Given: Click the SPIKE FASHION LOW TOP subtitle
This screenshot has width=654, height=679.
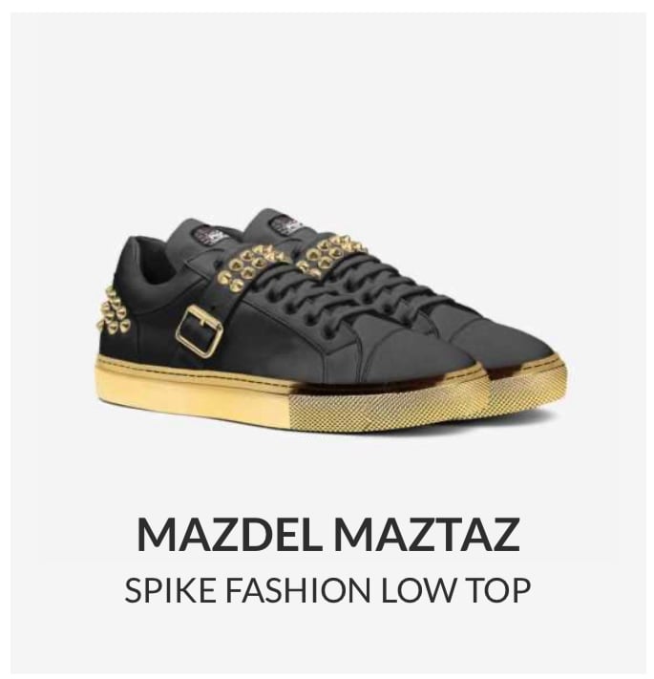Looking at the screenshot, I should (327, 589).
